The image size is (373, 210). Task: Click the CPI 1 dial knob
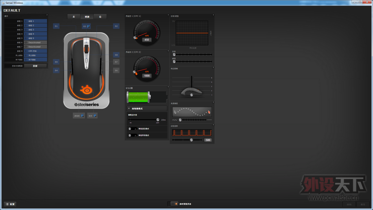[135, 38]
